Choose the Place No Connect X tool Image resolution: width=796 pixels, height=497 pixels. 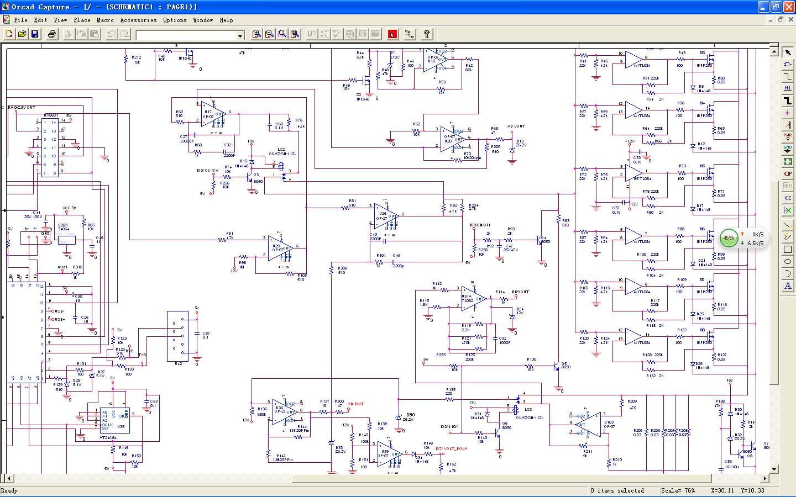[x=788, y=210]
